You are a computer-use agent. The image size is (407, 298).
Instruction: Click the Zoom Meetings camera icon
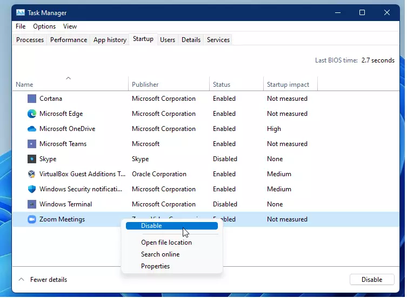tap(32, 219)
